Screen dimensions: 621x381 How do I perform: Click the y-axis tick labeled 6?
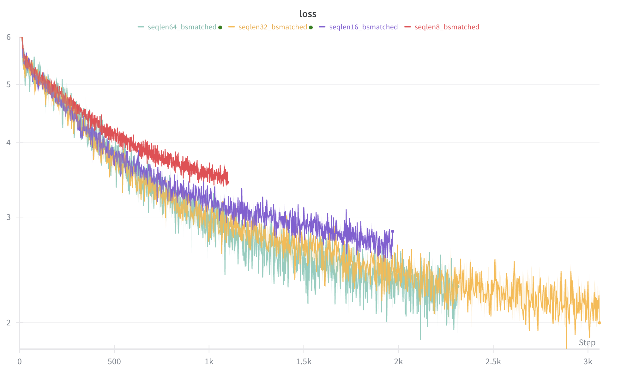pos(9,37)
